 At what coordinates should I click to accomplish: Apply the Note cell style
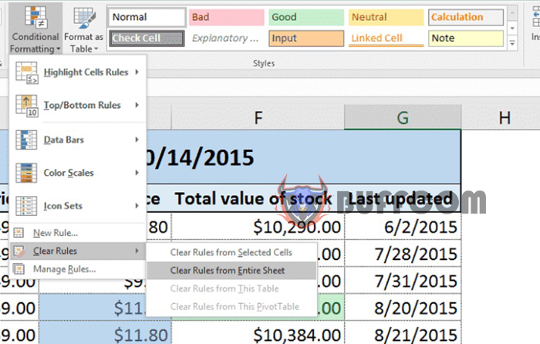(466, 39)
